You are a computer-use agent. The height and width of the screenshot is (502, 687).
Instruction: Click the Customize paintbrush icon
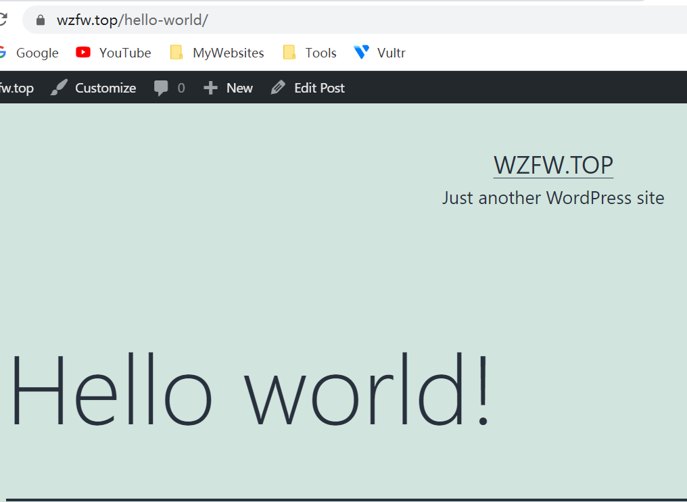[59, 88]
